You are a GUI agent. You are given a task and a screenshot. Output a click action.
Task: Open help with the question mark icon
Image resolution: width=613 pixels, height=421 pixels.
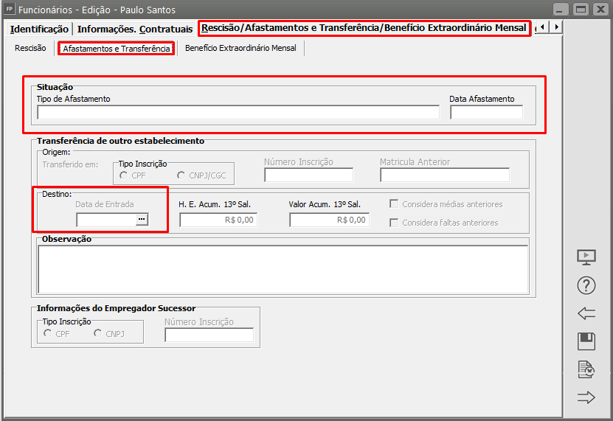(x=586, y=286)
